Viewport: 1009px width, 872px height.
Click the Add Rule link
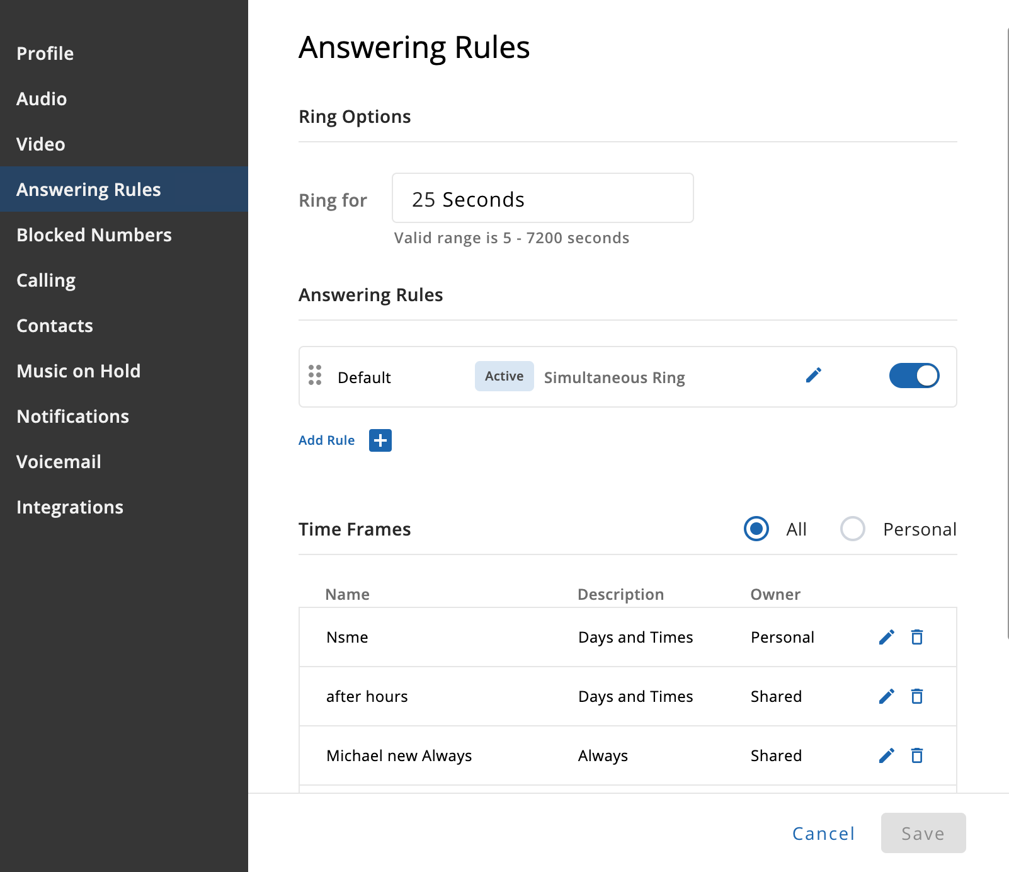click(x=326, y=440)
